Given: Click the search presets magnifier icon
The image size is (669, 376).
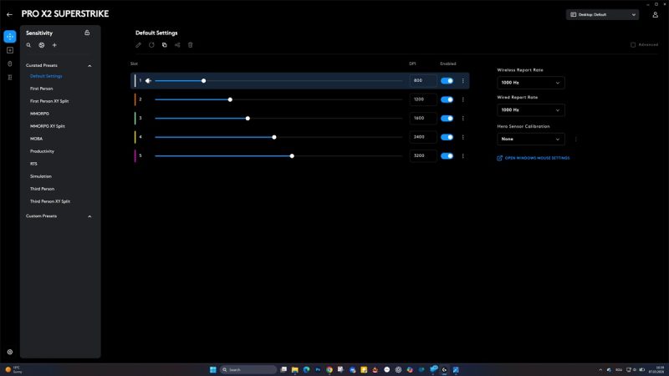Looking at the screenshot, I should pos(28,45).
